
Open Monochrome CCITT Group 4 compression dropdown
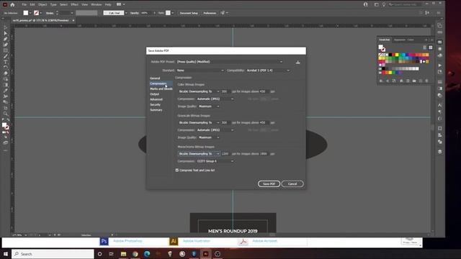pyautogui.click(x=215, y=161)
